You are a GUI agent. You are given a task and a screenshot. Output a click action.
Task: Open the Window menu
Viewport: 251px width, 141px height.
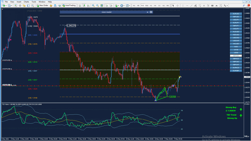pyautogui.click(x=42, y=2)
